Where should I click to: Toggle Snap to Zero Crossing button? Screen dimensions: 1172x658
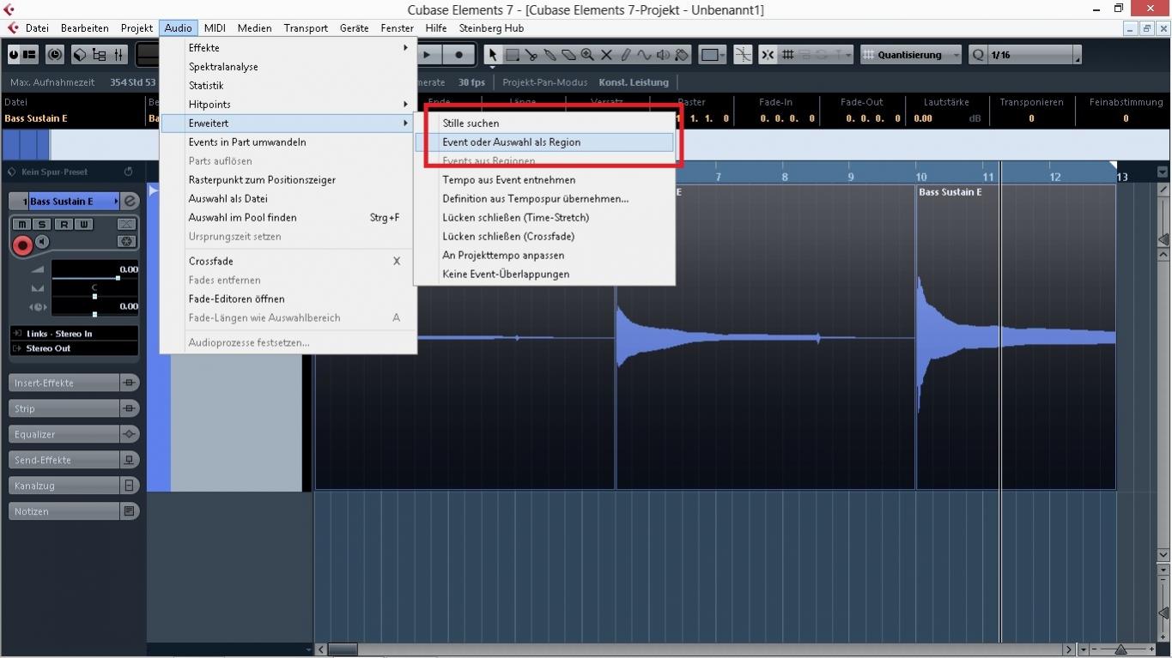[x=743, y=55]
